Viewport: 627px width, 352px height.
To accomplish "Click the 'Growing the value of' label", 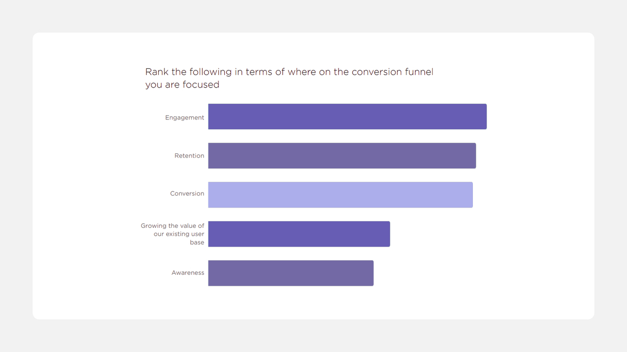I will (x=172, y=226).
